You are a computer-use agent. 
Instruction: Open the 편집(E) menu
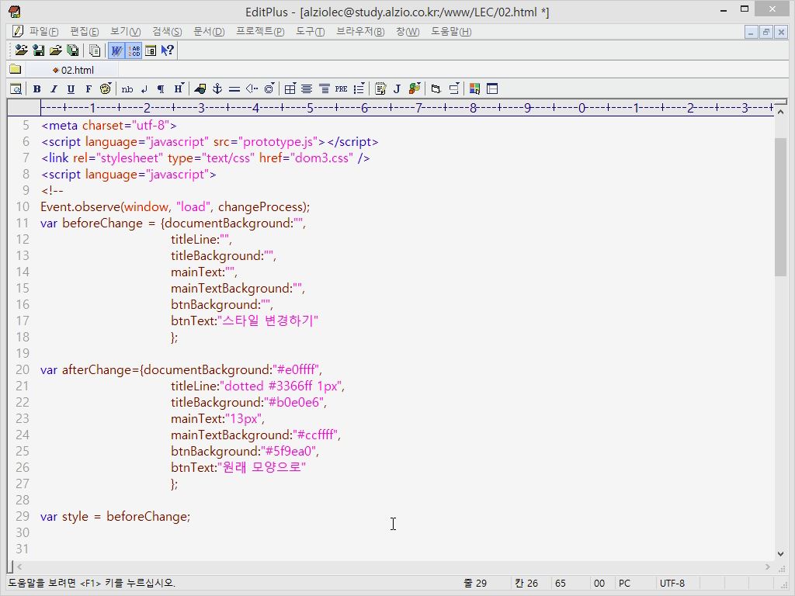coord(84,31)
